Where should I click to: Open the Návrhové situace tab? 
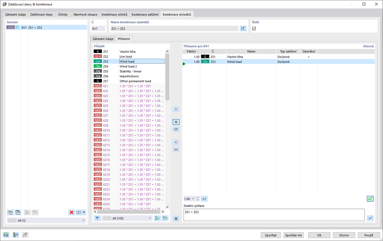click(x=85, y=15)
